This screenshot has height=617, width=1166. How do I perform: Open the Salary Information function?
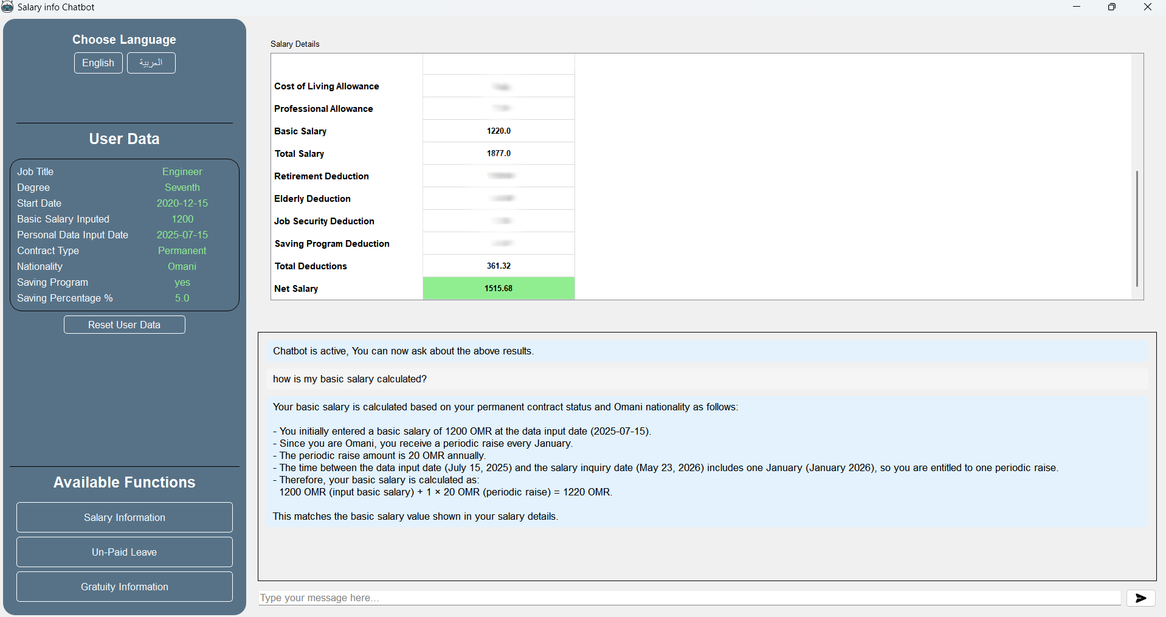125,517
